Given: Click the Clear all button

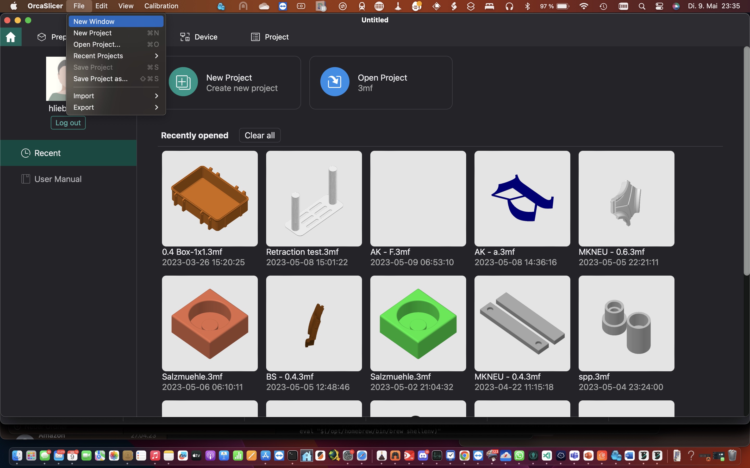Looking at the screenshot, I should 260,135.
